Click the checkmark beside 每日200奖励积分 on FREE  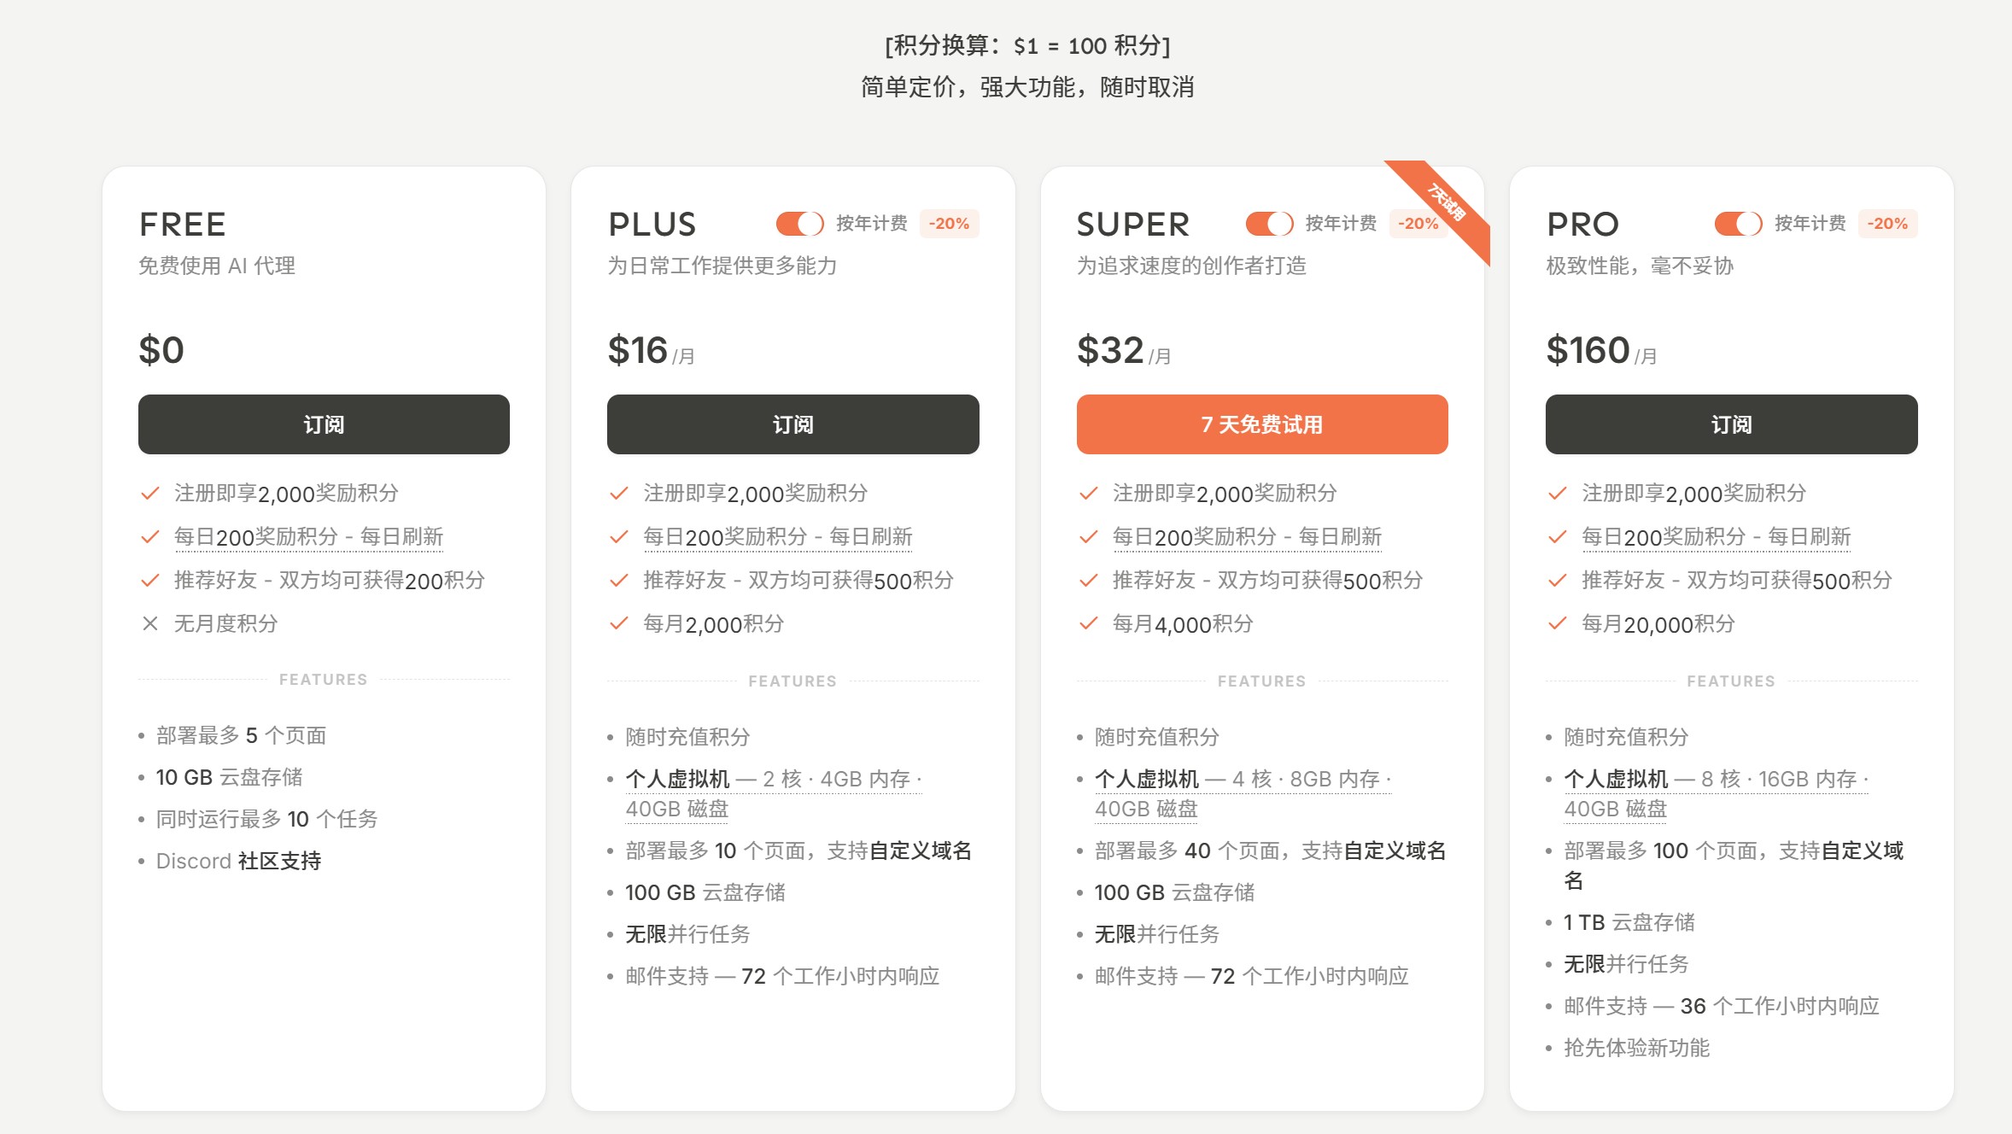coord(149,536)
